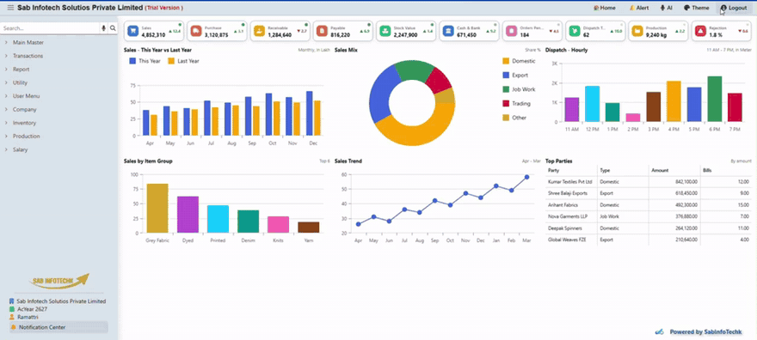Click the Bills column header
Viewport: 757px width, 340px height.
point(726,171)
